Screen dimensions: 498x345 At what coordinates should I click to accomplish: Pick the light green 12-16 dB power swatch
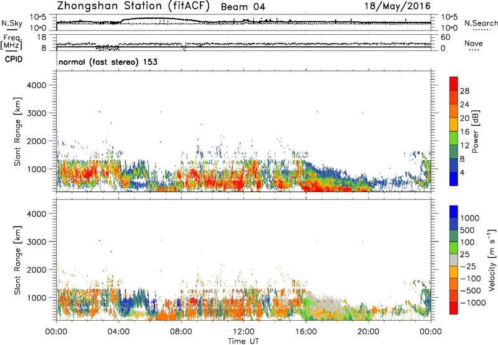tap(454, 138)
